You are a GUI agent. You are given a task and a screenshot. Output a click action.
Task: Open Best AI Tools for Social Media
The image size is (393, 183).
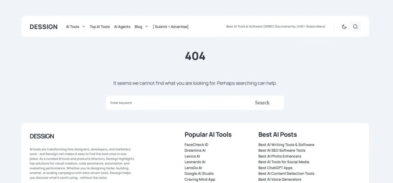284,162
